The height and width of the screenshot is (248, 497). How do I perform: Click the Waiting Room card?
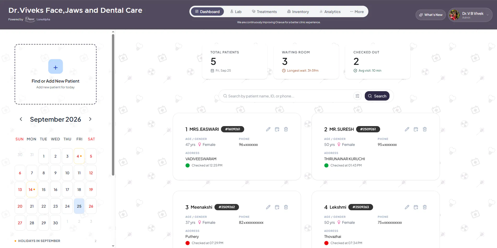point(306,61)
